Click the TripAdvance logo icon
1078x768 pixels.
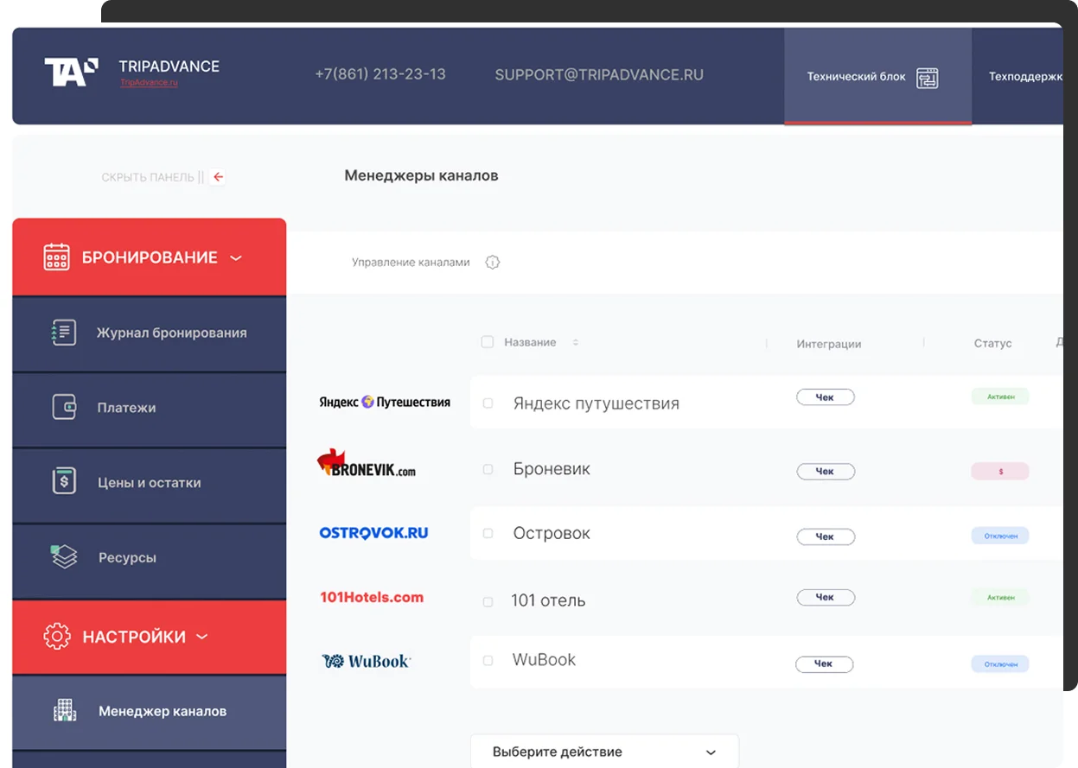(x=71, y=73)
